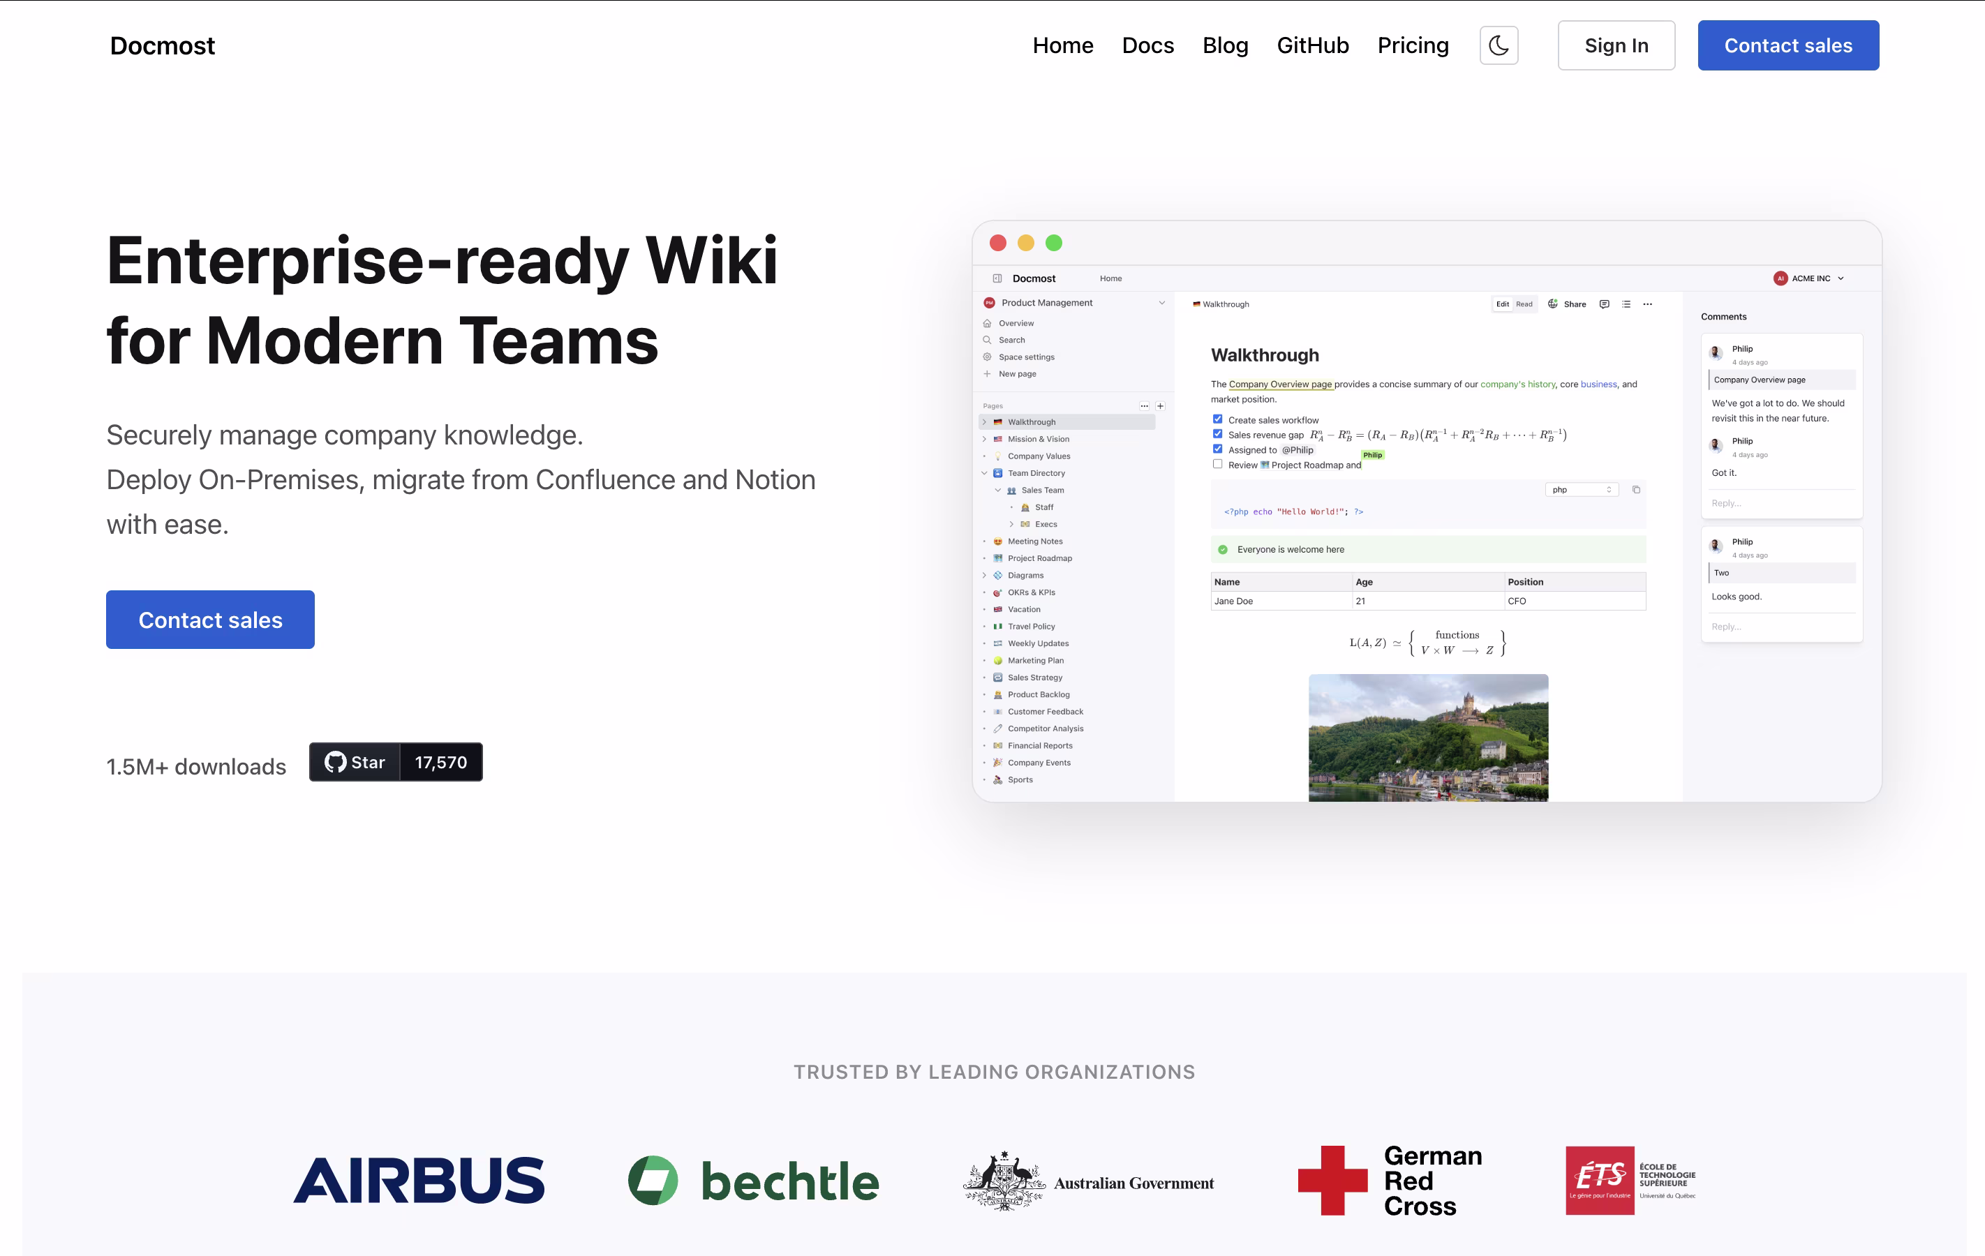Click the Bechtle logo
This screenshot has width=1985, height=1256.
(753, 1181)
